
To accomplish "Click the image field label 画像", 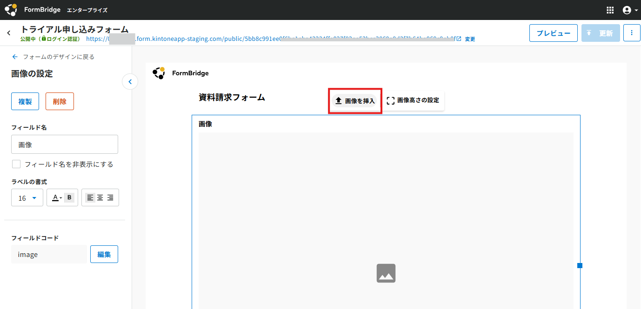I will 205,124.
